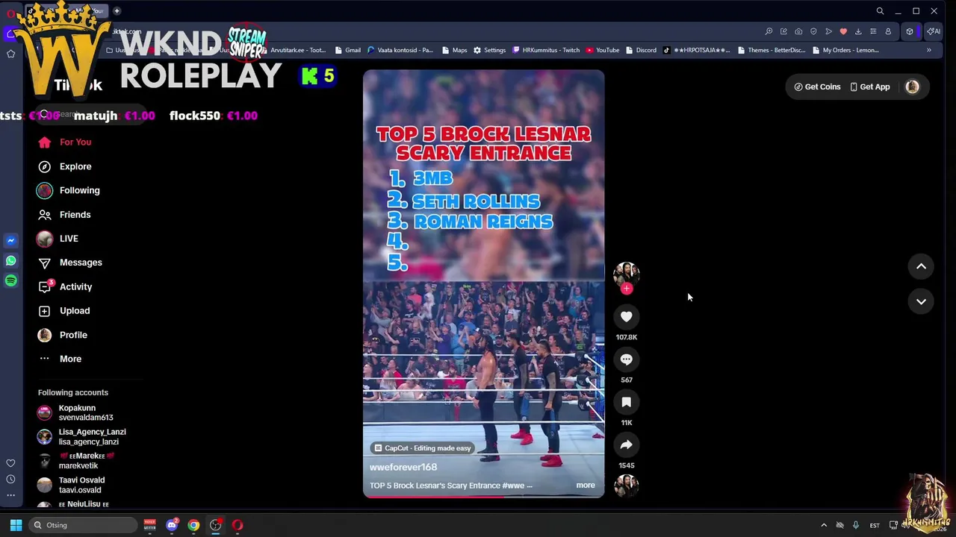Go to the previous video with up chevron
This screenshot has height=537, width=956.
coord(921,266)
